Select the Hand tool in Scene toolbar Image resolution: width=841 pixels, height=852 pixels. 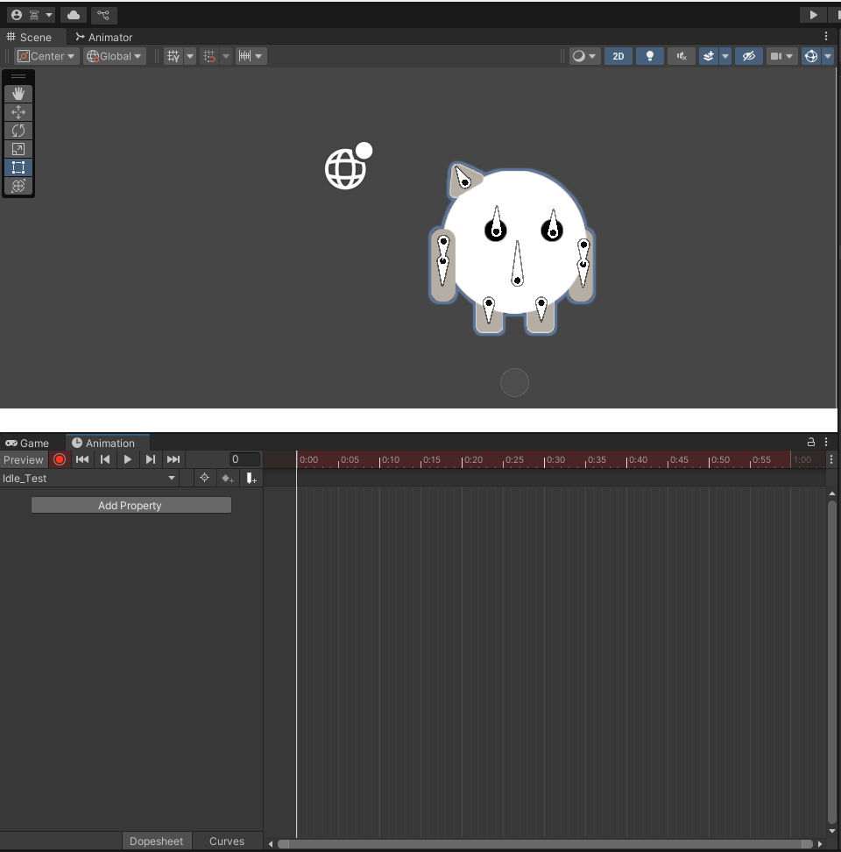(18, 94)
